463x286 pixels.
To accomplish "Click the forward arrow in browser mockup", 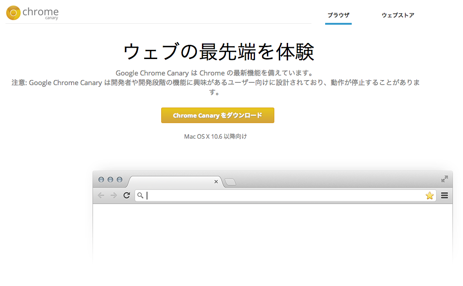I will pos(114,195).
